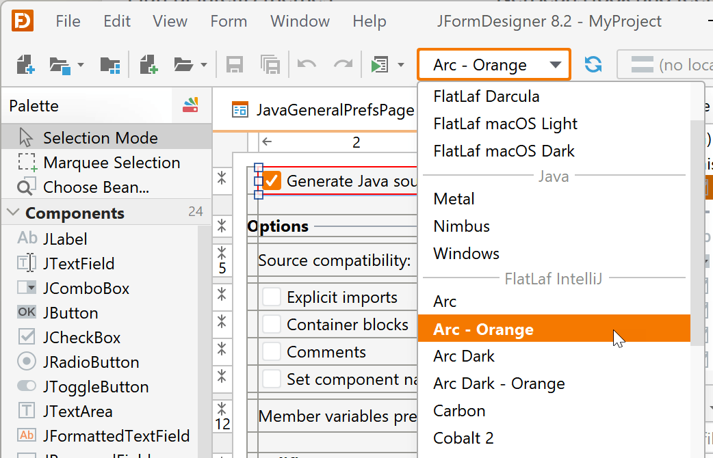Screen dimensions: 713x458
Task: Enable the Comments checkbox
Action: coord(272,351)
